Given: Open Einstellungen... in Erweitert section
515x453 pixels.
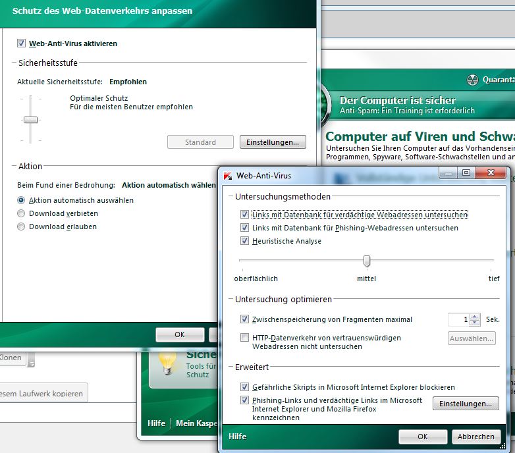Looking at the screenshot, I should (x=466, y=404).
